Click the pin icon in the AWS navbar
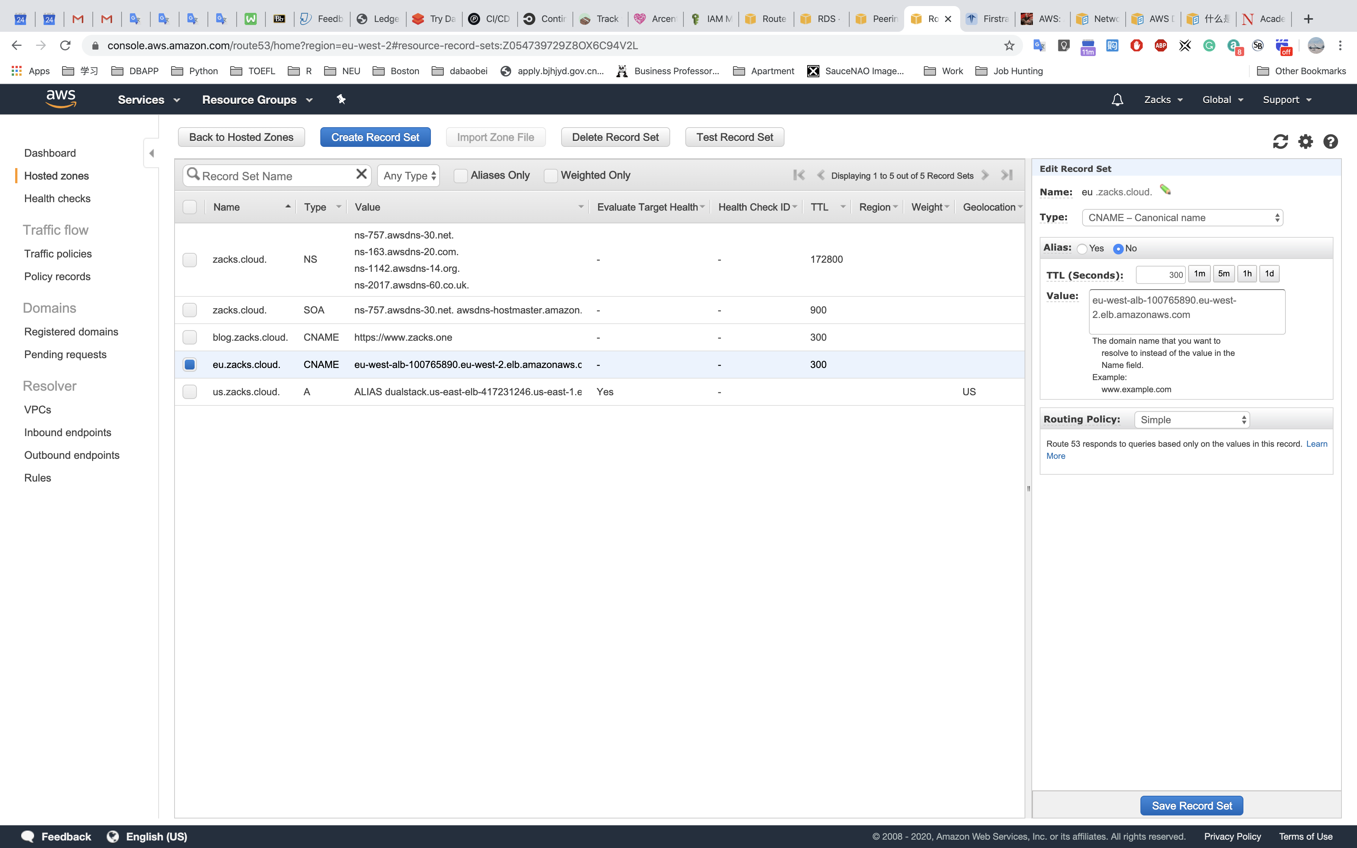1357x848 pixels. pos(341,99)
